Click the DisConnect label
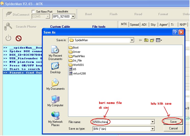Screen dimensions: 190x136 click(x=21, y=14)
